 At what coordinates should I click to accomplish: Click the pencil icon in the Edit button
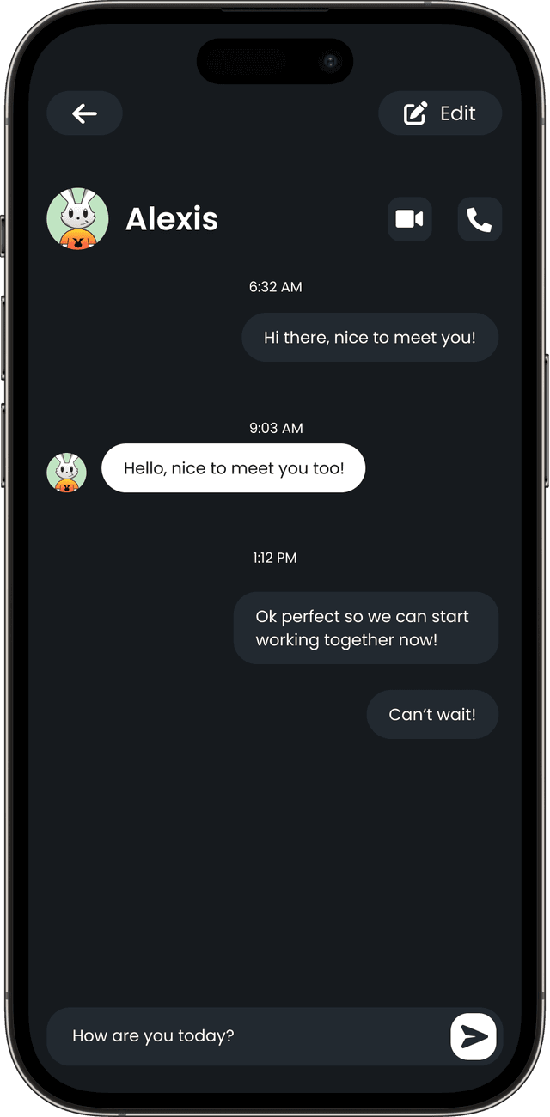416,113
